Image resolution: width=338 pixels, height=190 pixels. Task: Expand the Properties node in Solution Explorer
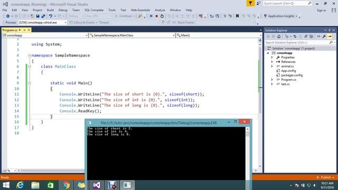[272, 58]
